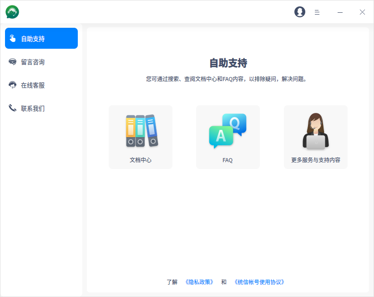Click the headset agent icon beside 在线客服

[x=12, y=85]
